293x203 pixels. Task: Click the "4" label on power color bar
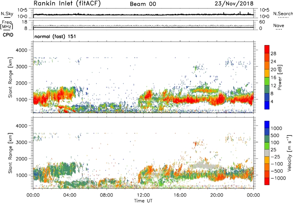(272, 101)
